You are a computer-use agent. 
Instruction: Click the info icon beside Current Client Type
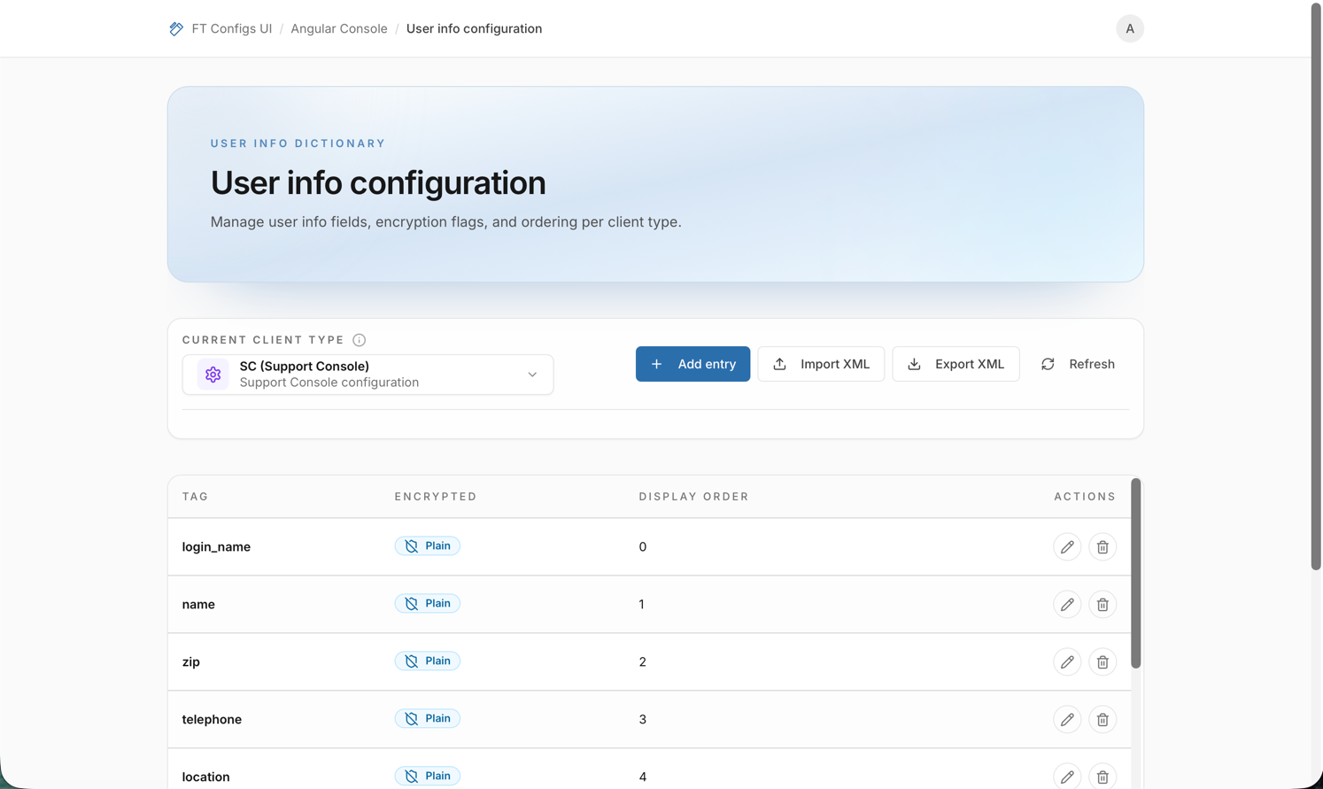359,340
